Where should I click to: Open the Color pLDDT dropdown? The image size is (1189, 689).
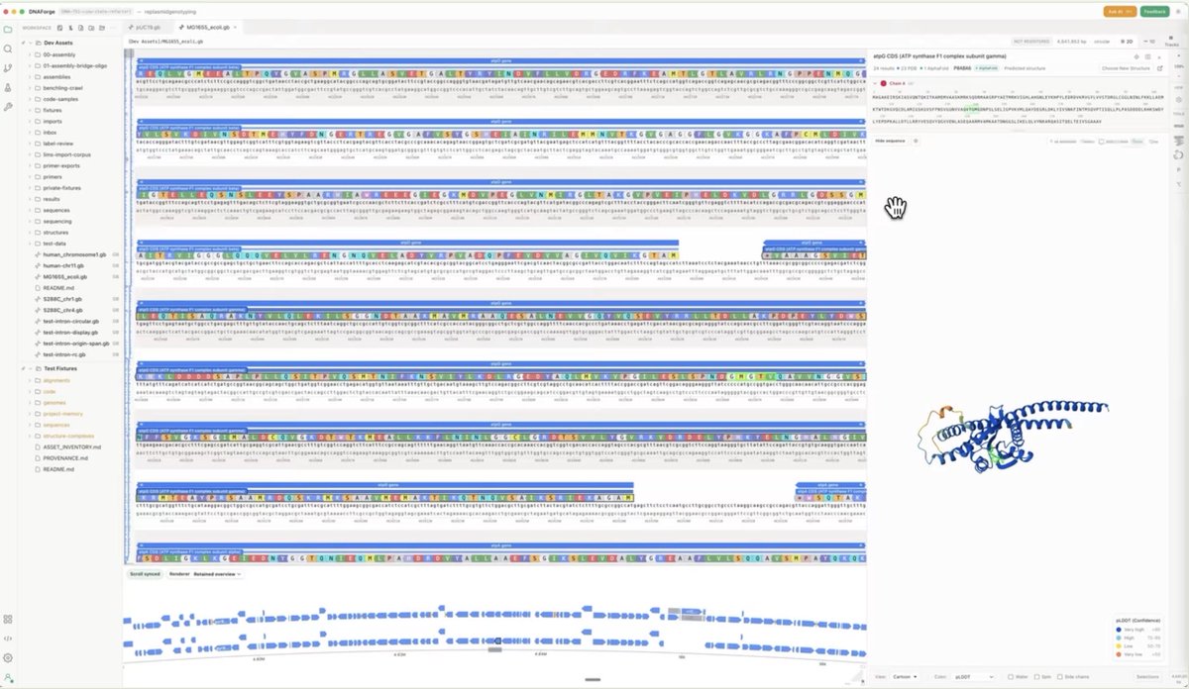974,677
